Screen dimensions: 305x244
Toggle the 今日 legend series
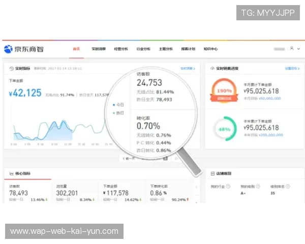[118, 105]
